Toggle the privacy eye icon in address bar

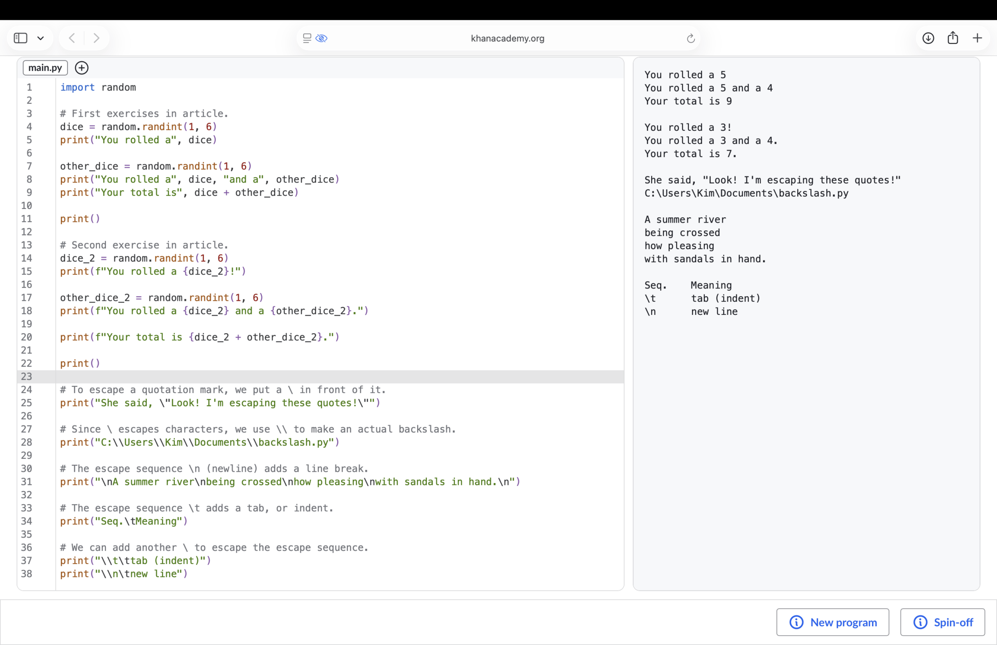[321, 38]
